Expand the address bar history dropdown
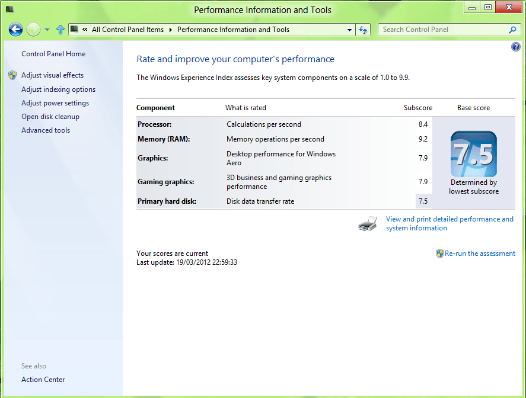Viewport: 526px width, 398px height. [349, 30]
